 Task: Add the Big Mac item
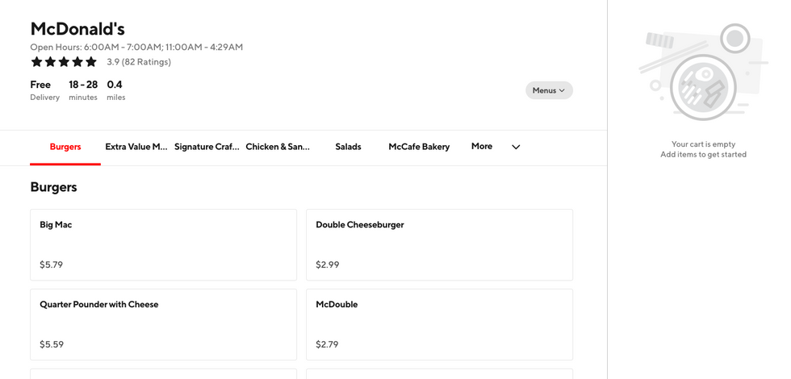163,245
